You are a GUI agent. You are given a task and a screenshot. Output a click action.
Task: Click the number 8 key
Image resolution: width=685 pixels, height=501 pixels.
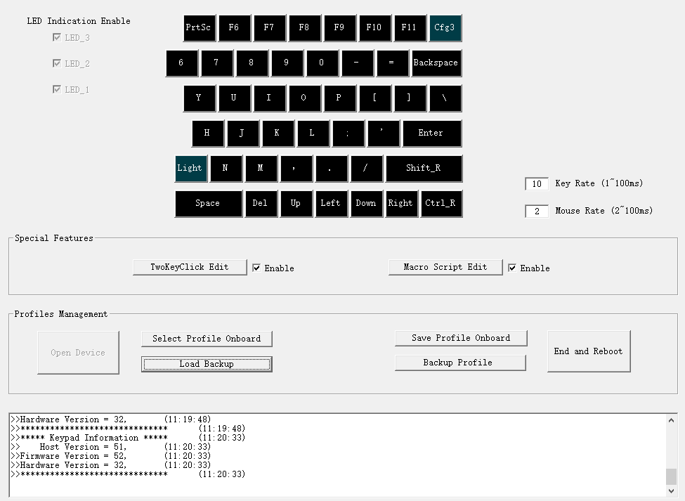click(252, 63)
